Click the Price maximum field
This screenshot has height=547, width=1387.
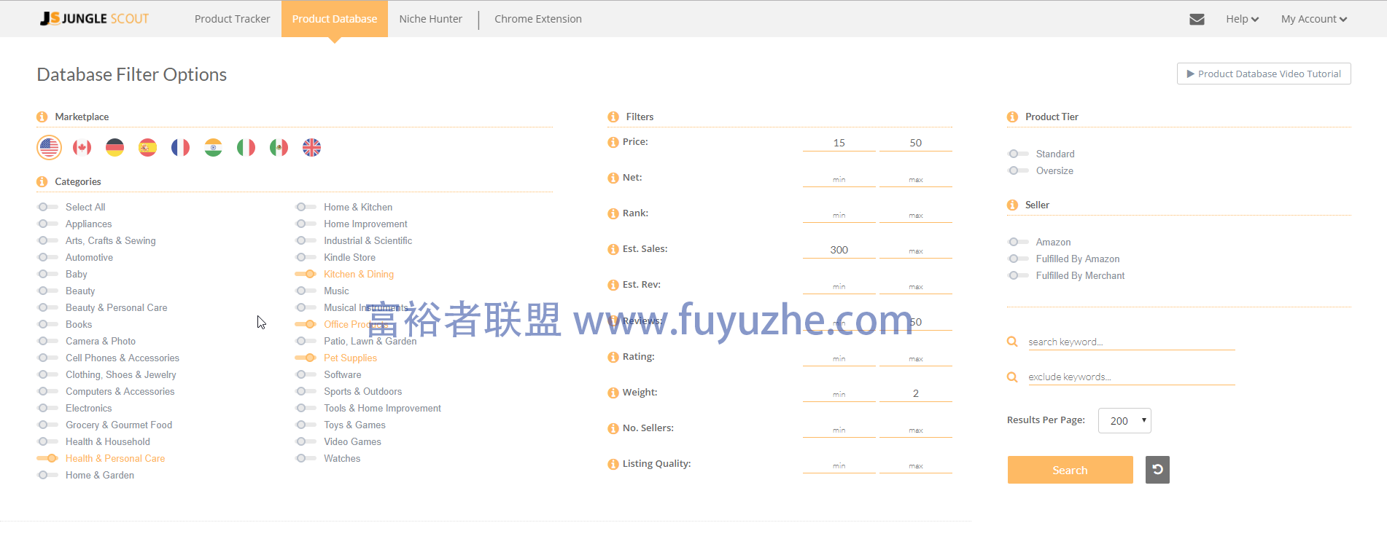pos(916,143)
